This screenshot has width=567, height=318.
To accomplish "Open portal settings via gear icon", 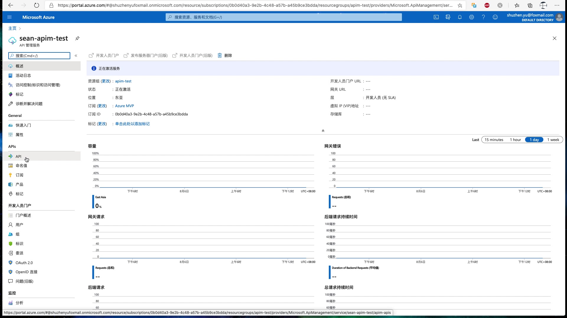I will (x=471, y=17).
